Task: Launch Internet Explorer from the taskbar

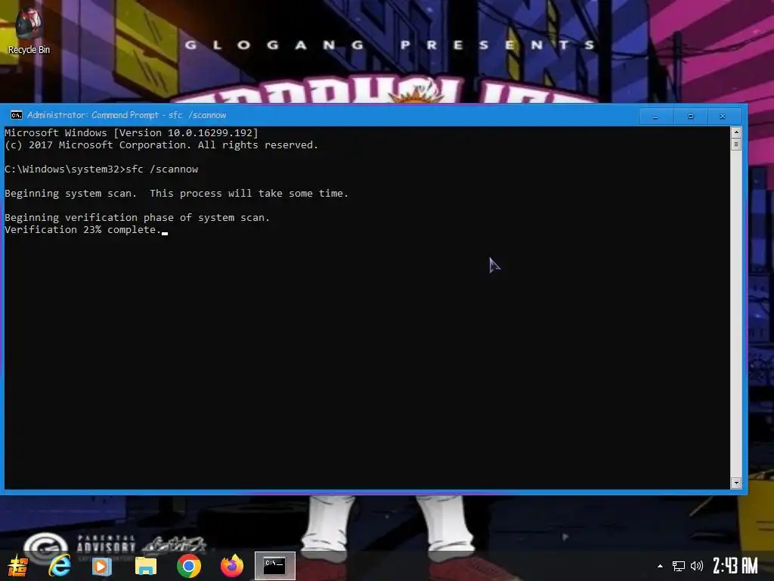Action: 60,566
